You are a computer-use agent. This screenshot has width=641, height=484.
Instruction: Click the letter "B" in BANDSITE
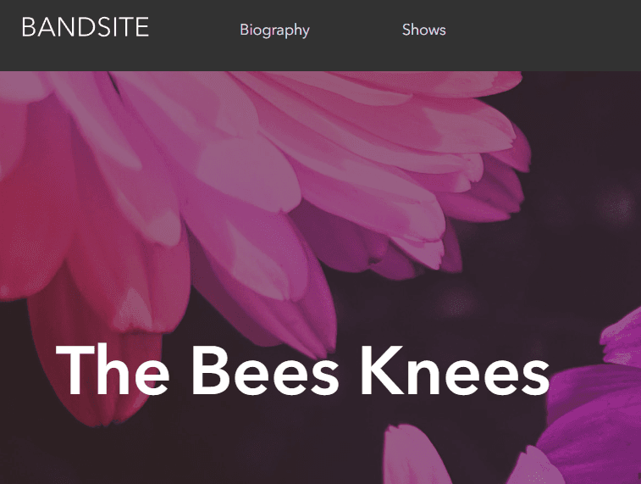[28, 27]
